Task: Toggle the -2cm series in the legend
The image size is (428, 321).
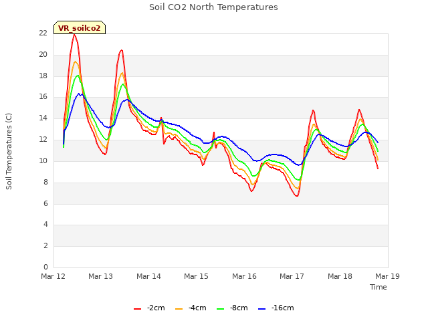Action: (x=149, y=308)
